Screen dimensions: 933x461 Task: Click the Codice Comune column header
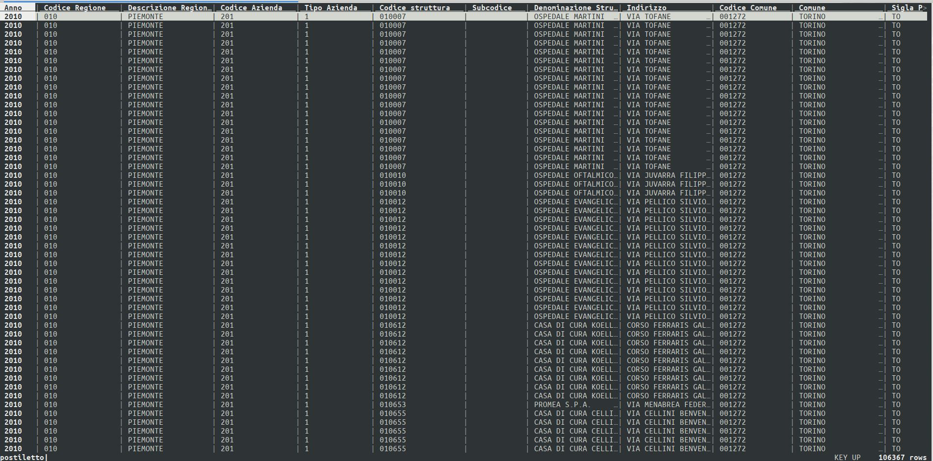(x=748, y=7)
